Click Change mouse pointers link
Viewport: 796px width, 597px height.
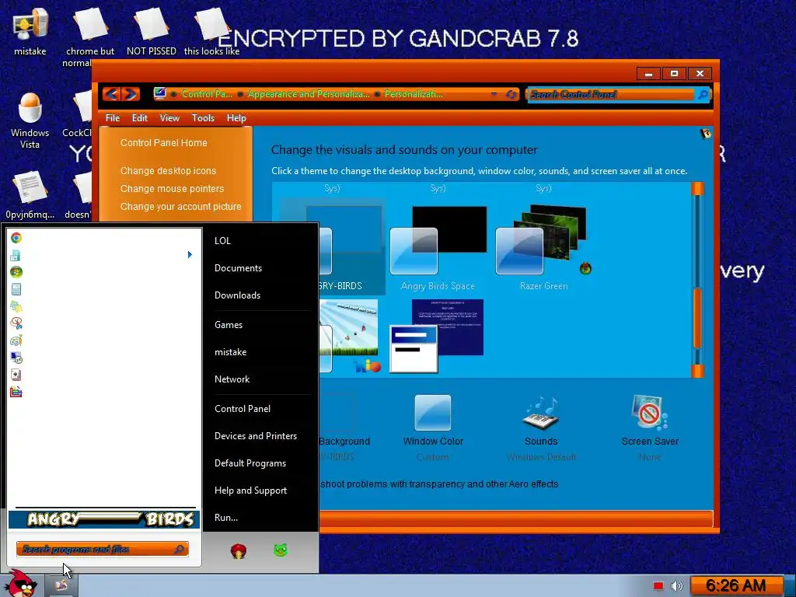click(x=172, y=188)
